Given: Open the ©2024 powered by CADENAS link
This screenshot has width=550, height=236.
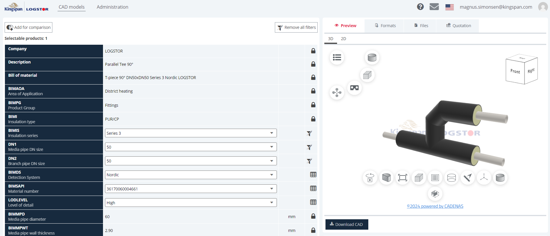Looking at the screenshot, I should (435, 206).
